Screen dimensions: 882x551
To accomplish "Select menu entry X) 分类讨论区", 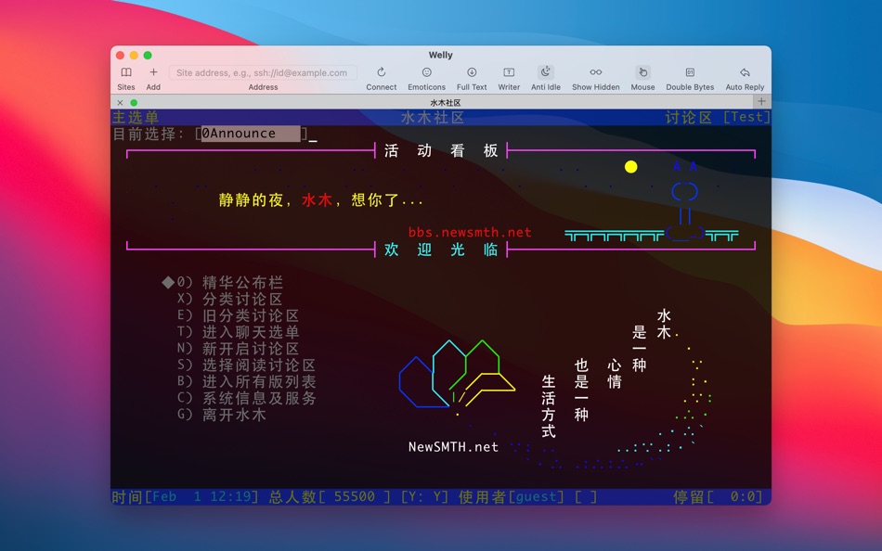I will click(x=229, y=299).
